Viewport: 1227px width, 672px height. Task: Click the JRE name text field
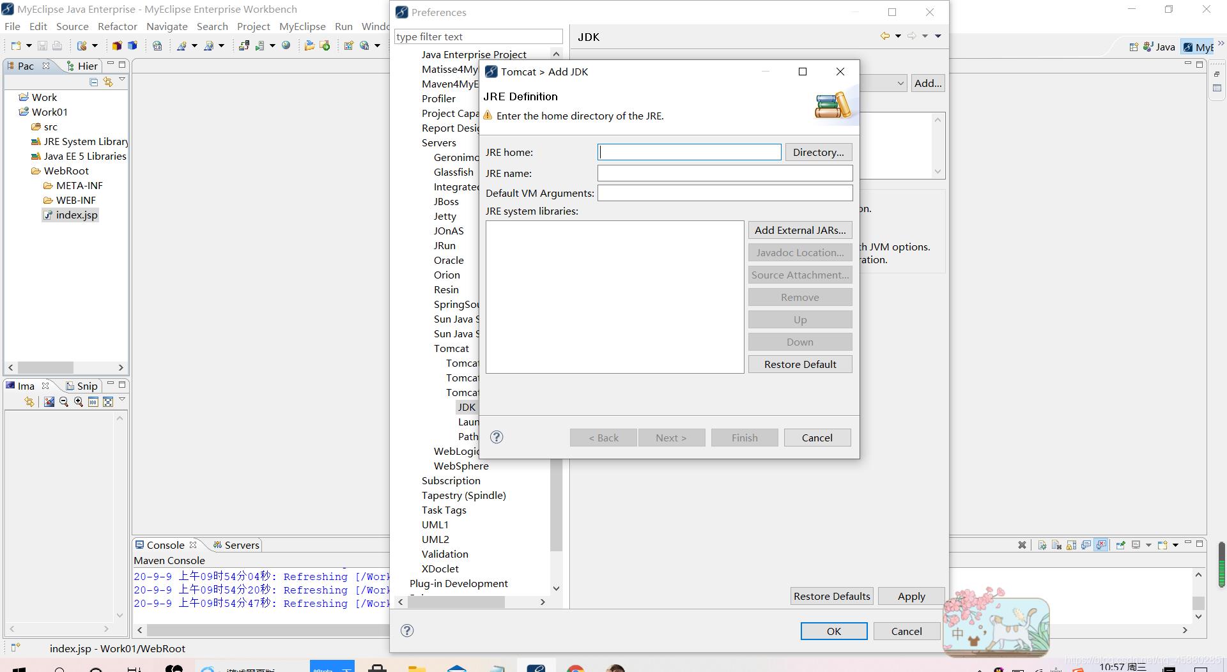725,173
